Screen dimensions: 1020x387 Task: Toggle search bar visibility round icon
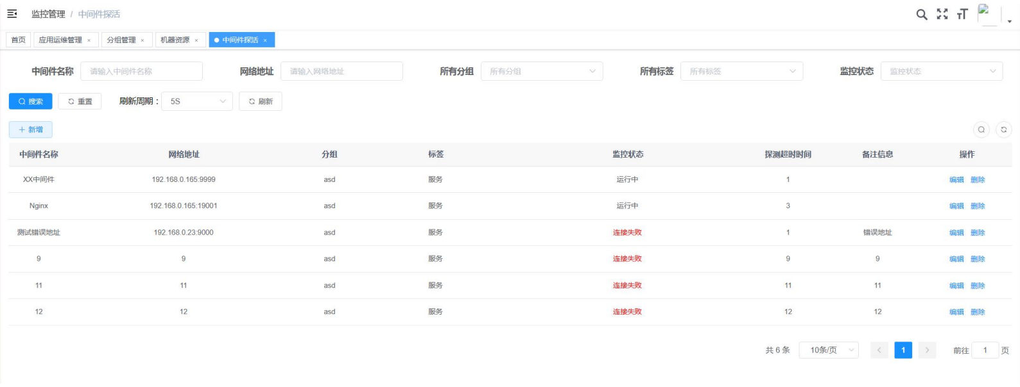point(981,129)
